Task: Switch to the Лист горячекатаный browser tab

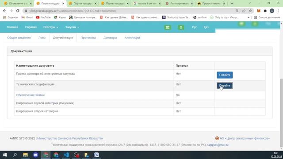Action: [180, 4]
